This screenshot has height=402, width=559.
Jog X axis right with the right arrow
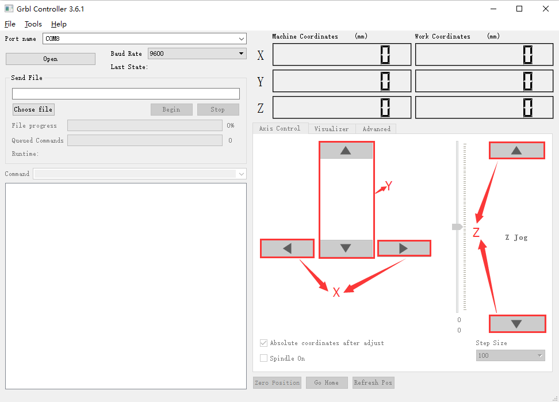click(x=404, y=248)
